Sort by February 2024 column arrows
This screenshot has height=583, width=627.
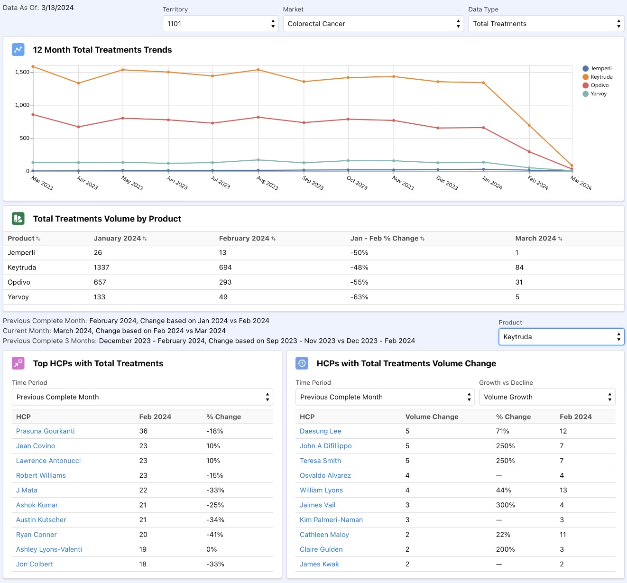click(x=274, y=239)
